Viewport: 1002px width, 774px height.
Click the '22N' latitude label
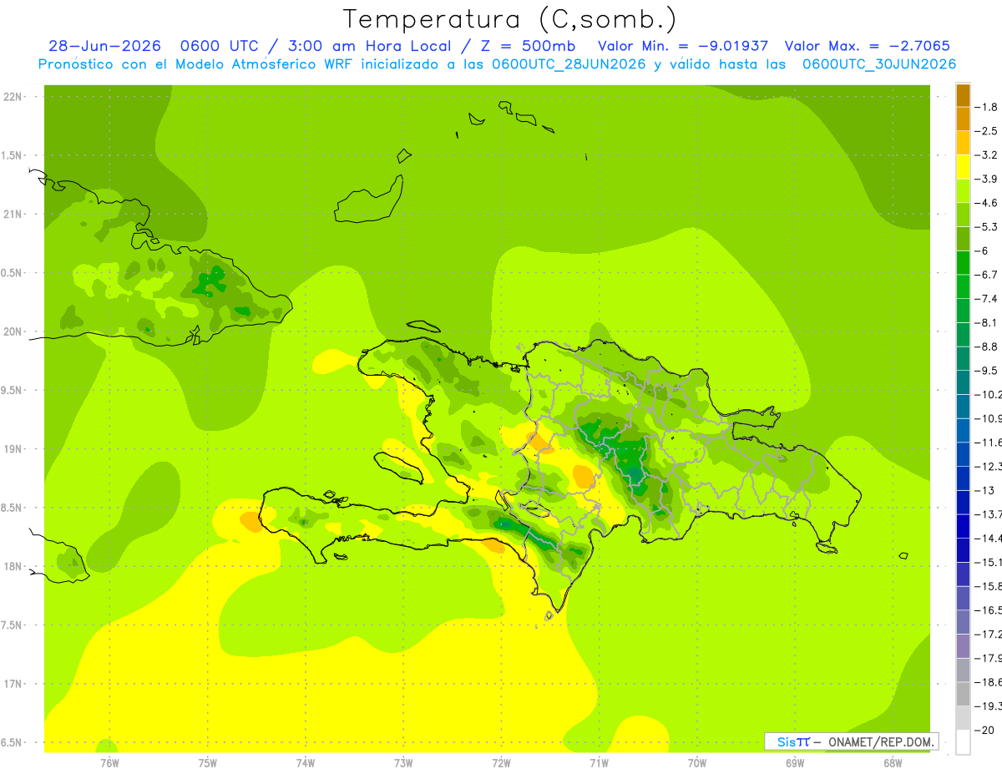coord(14,97)
